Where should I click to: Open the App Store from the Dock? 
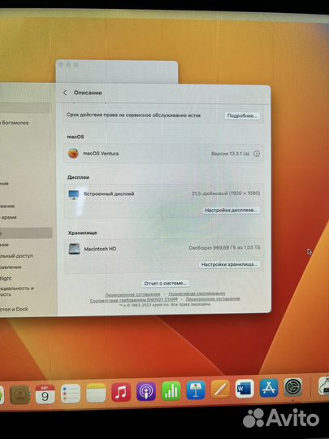coord(269,388)
